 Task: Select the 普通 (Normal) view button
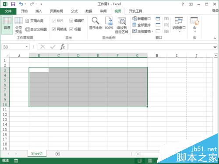tap(7, 25)
